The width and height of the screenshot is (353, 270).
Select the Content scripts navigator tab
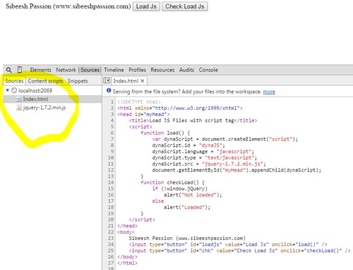coord(45,81)
